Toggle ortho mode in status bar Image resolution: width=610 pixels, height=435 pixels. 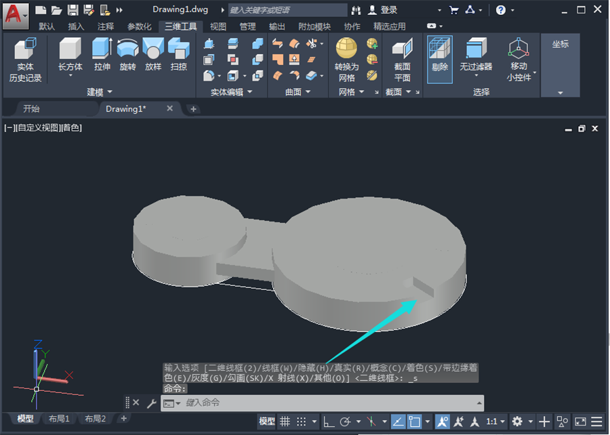point(328,421)
